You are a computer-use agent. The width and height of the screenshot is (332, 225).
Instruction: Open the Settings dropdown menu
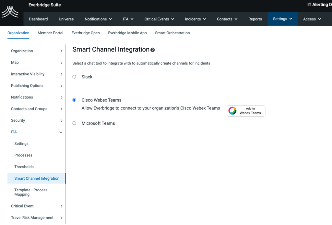[x=282, y=19]
